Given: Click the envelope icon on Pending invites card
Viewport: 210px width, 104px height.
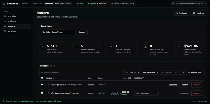Looking at the screenshot, I should click(x=111, y=47).
